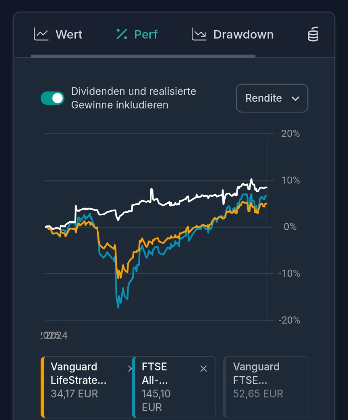The image size is (348, 420).
Task: Click the Drawdown falling chart icon
Action: click(x=199, y=34)
